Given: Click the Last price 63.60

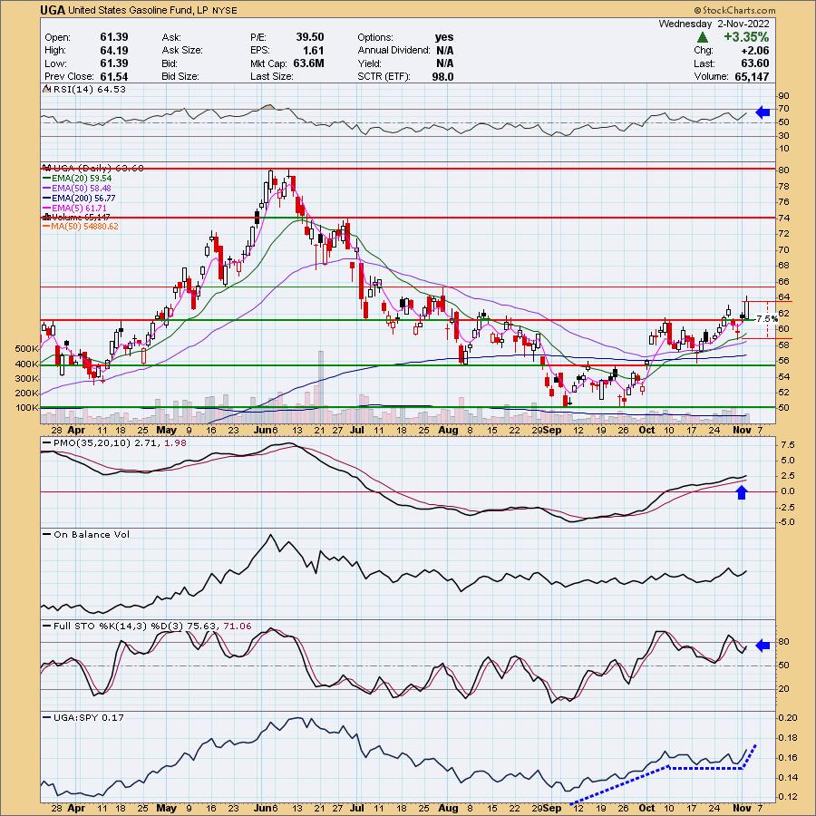Looking at the screenshot, I should [x=755, y=63].
